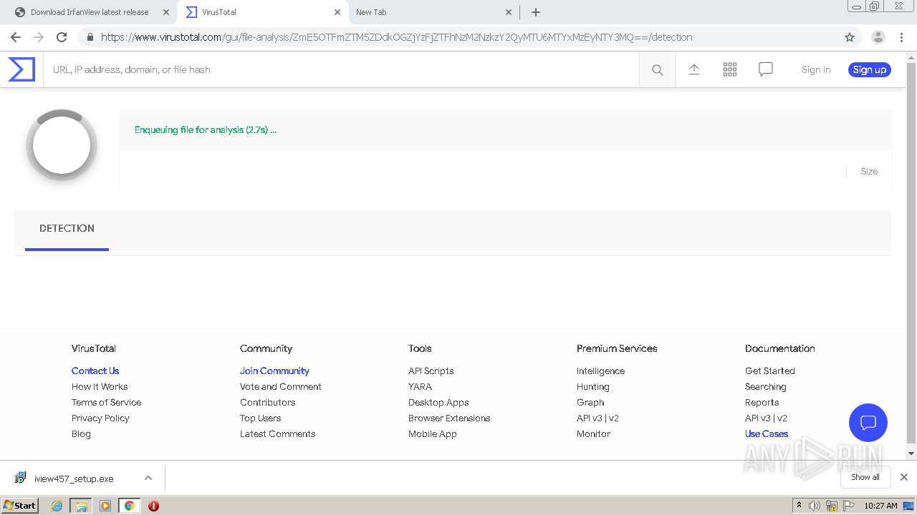Viewport: 917px width, 515px height.
Task: Open the apps grid icon
Action: [729, 69]
